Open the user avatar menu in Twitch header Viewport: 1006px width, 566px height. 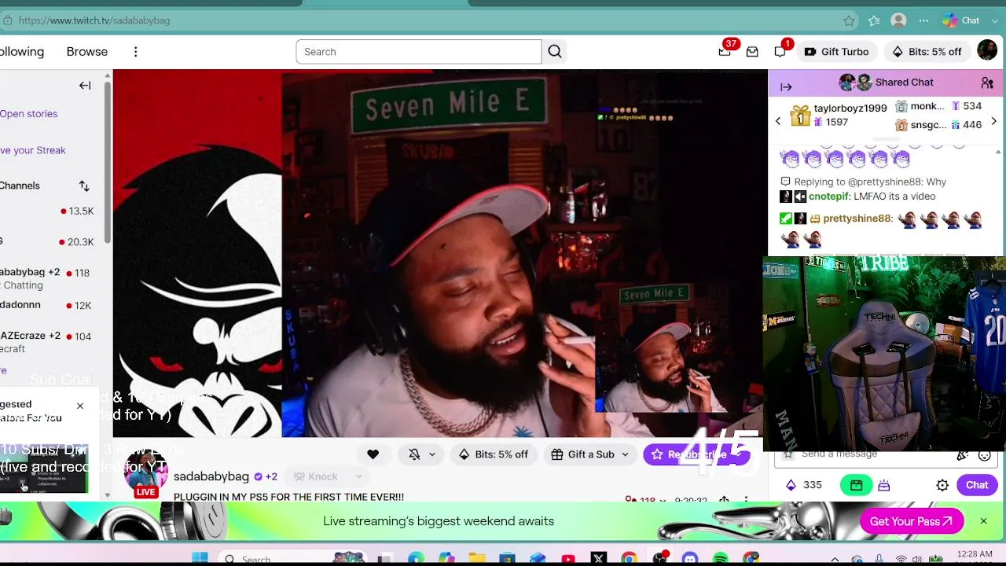pos(987,51)
